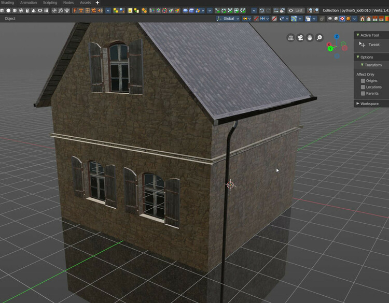Click the Last operator gear button

click(x=296, y=10)
